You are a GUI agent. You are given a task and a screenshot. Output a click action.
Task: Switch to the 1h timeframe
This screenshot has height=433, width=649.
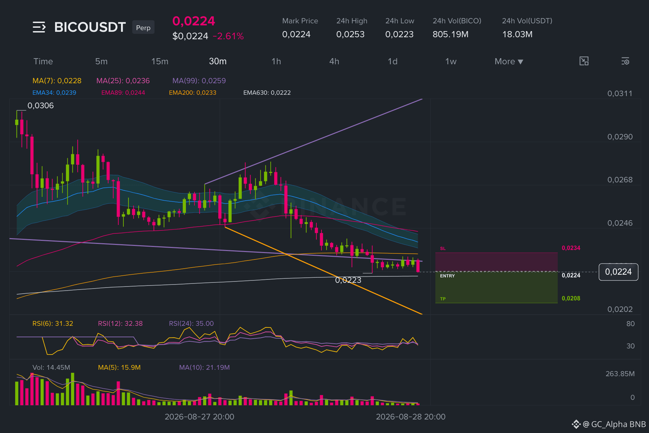[x=276, y=61]
